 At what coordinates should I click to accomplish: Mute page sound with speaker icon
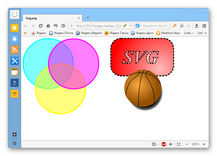coord(171,144)
